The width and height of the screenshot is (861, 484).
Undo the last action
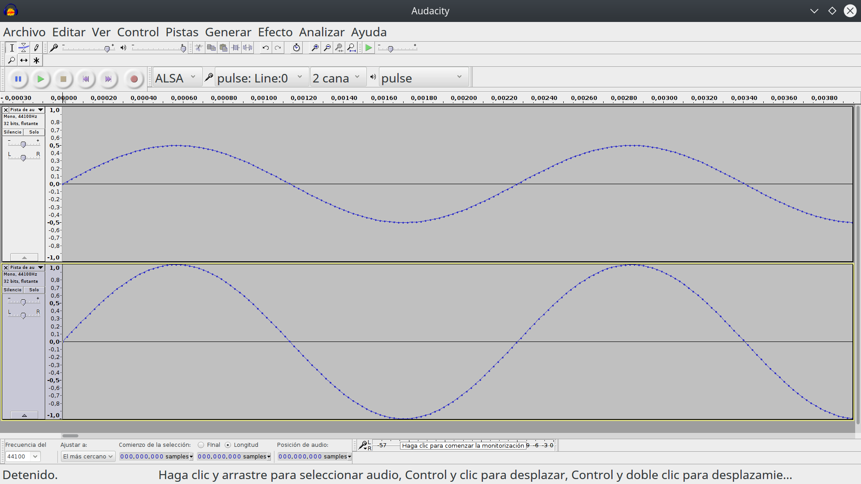click(265, 48)
